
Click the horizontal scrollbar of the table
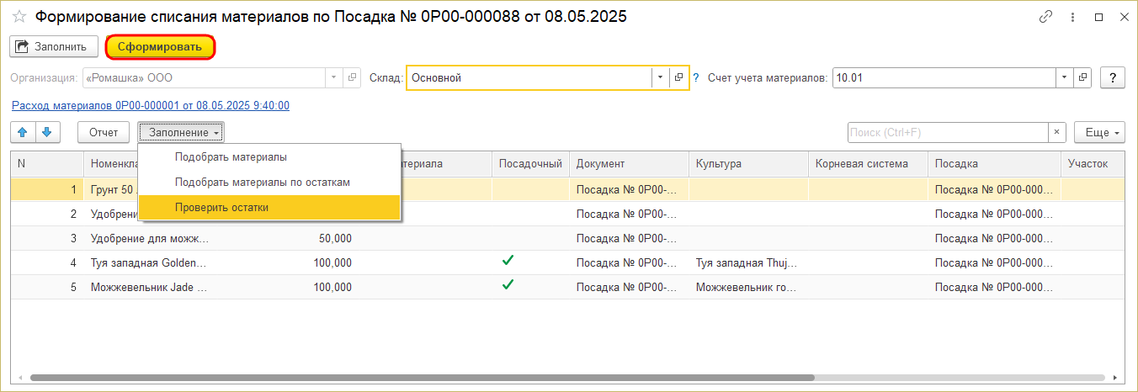pos(423,378)
